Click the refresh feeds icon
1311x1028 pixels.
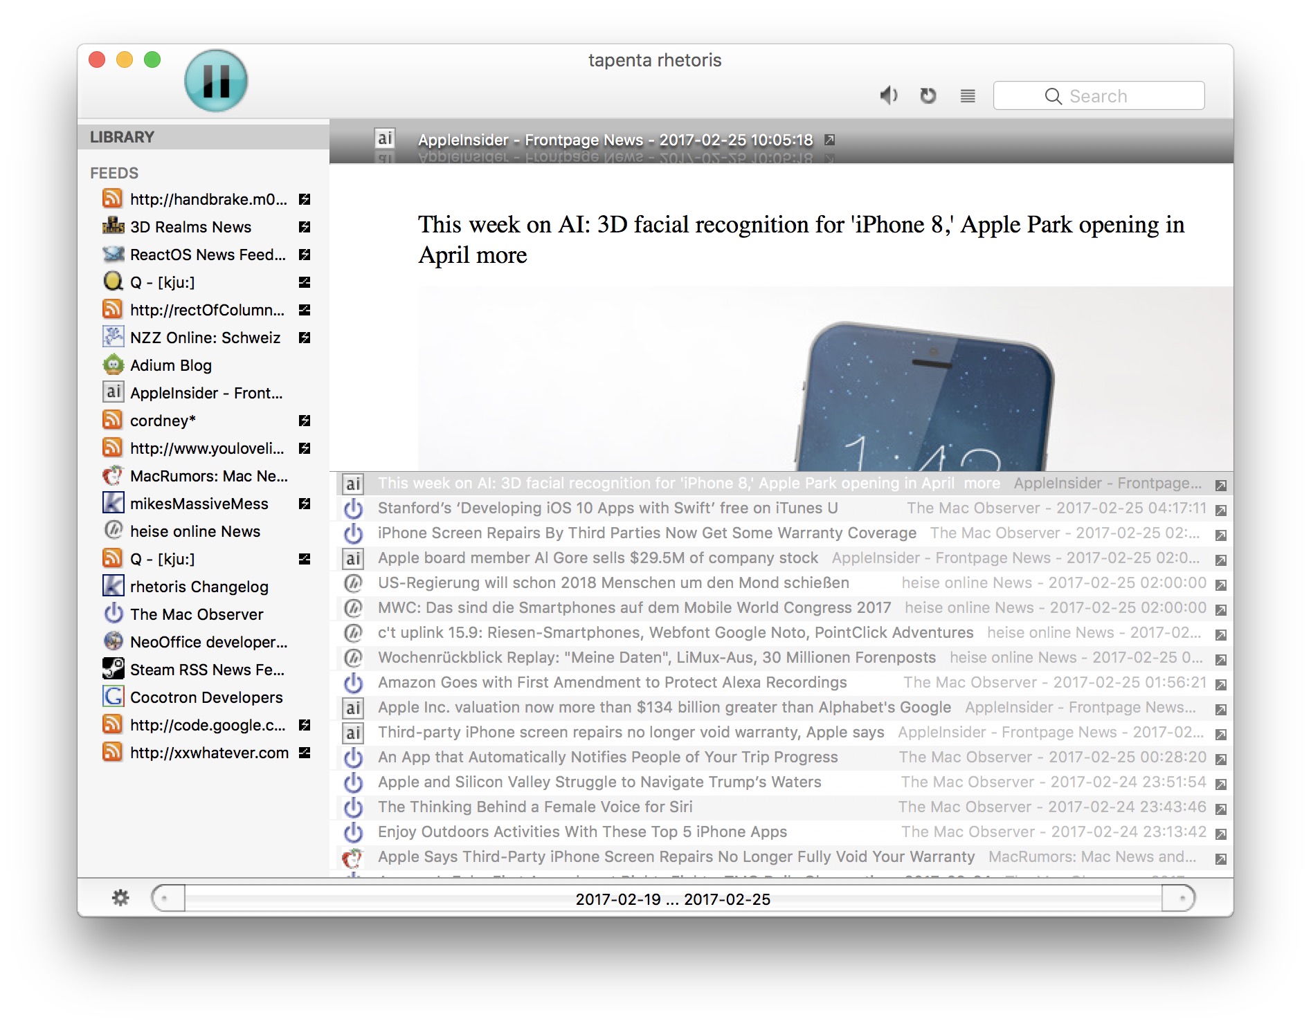click(928, 95)
